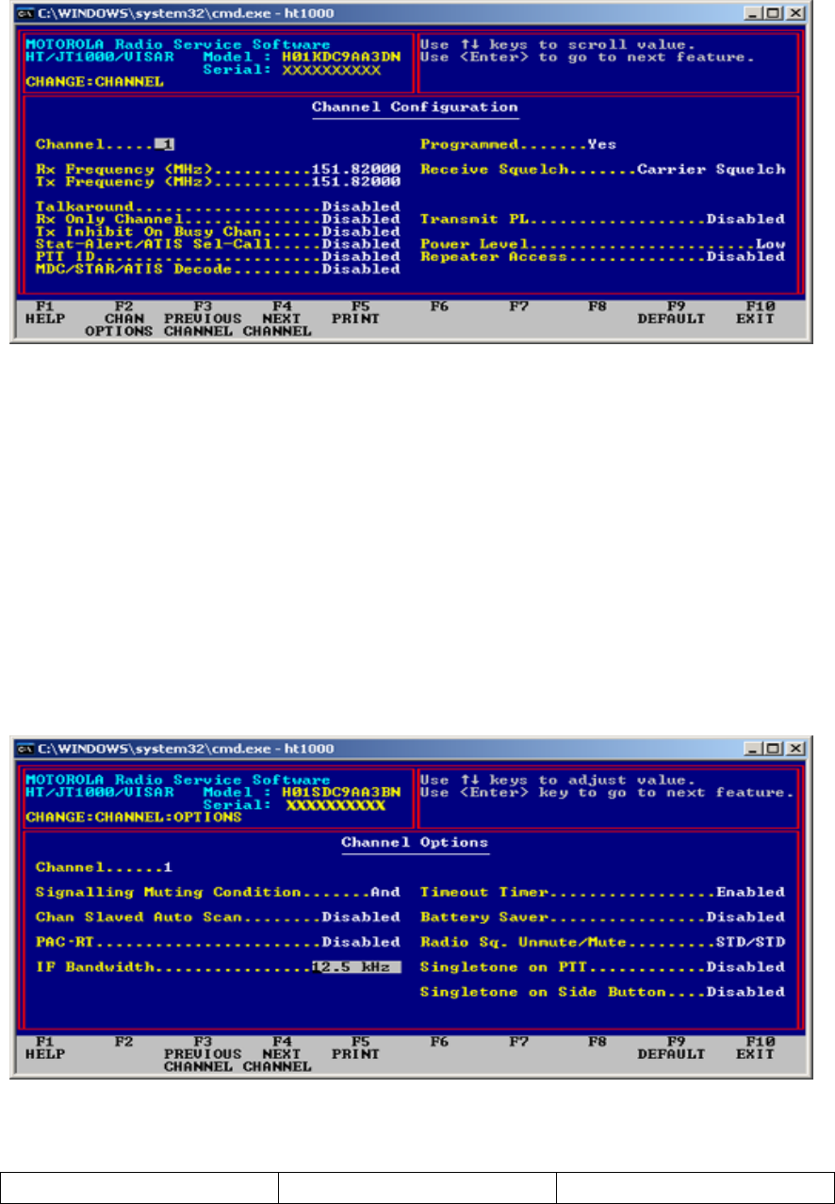The image size is (835, 1204).
Task: Click F10 EXIT in the Channel Options window
Action: pos(756,1047)
